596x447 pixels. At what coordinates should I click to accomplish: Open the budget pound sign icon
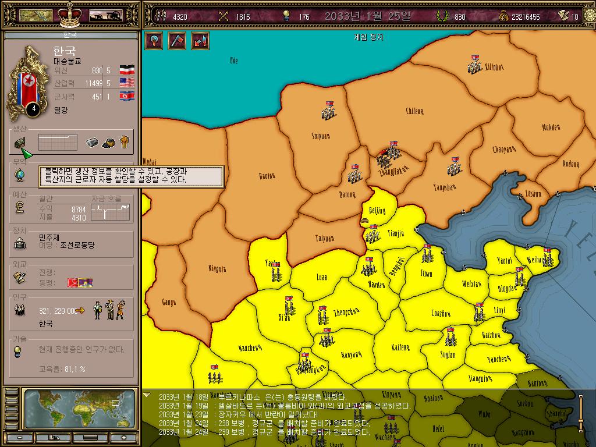click(20, 208)
